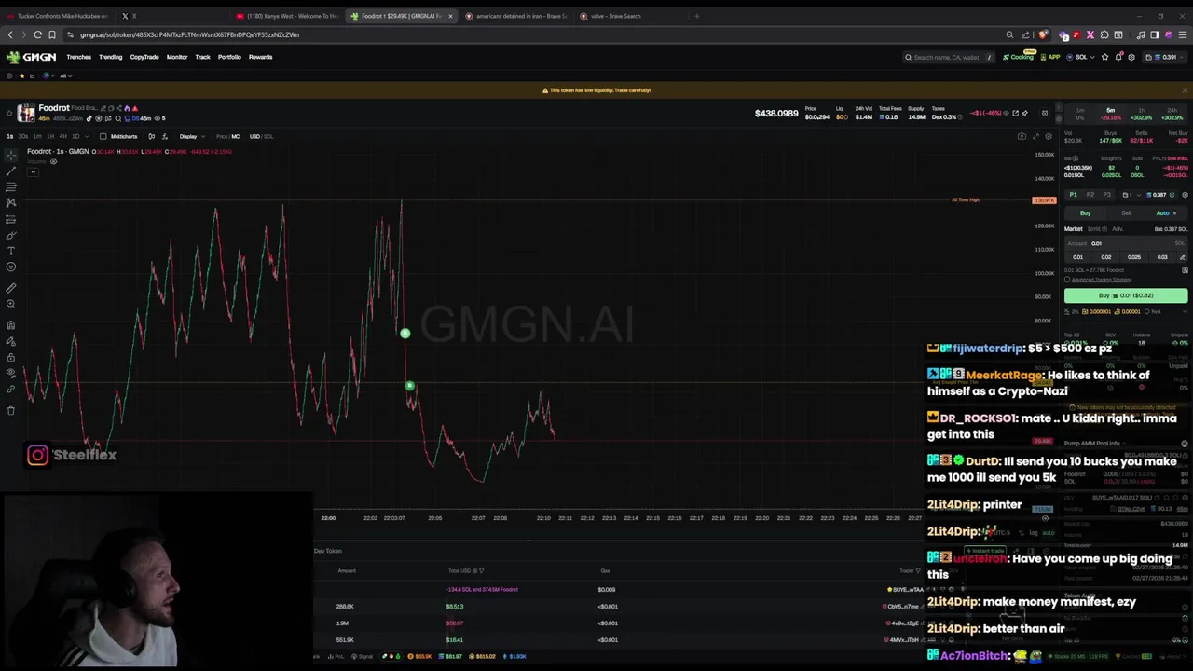This screenshot has width=1193, height=671.
Task: Open notifications bell icon
Action: [x=1118, y=57]
